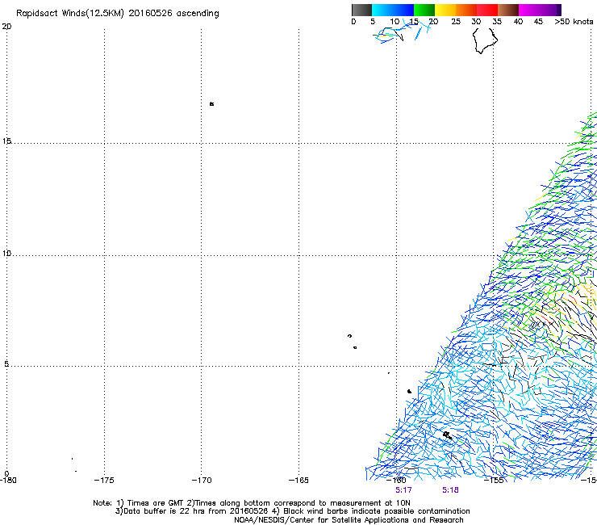Click the island outline near -162, 6N
Viewport: 597px width, 525px height.
(350, 336)
